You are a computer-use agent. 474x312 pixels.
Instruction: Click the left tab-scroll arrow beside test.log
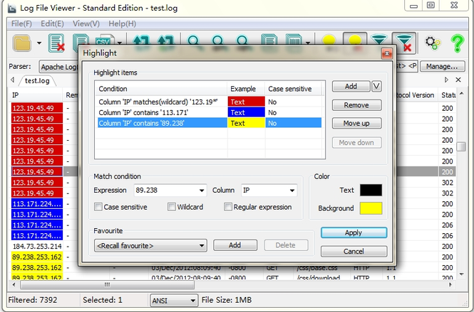(12, 80)
